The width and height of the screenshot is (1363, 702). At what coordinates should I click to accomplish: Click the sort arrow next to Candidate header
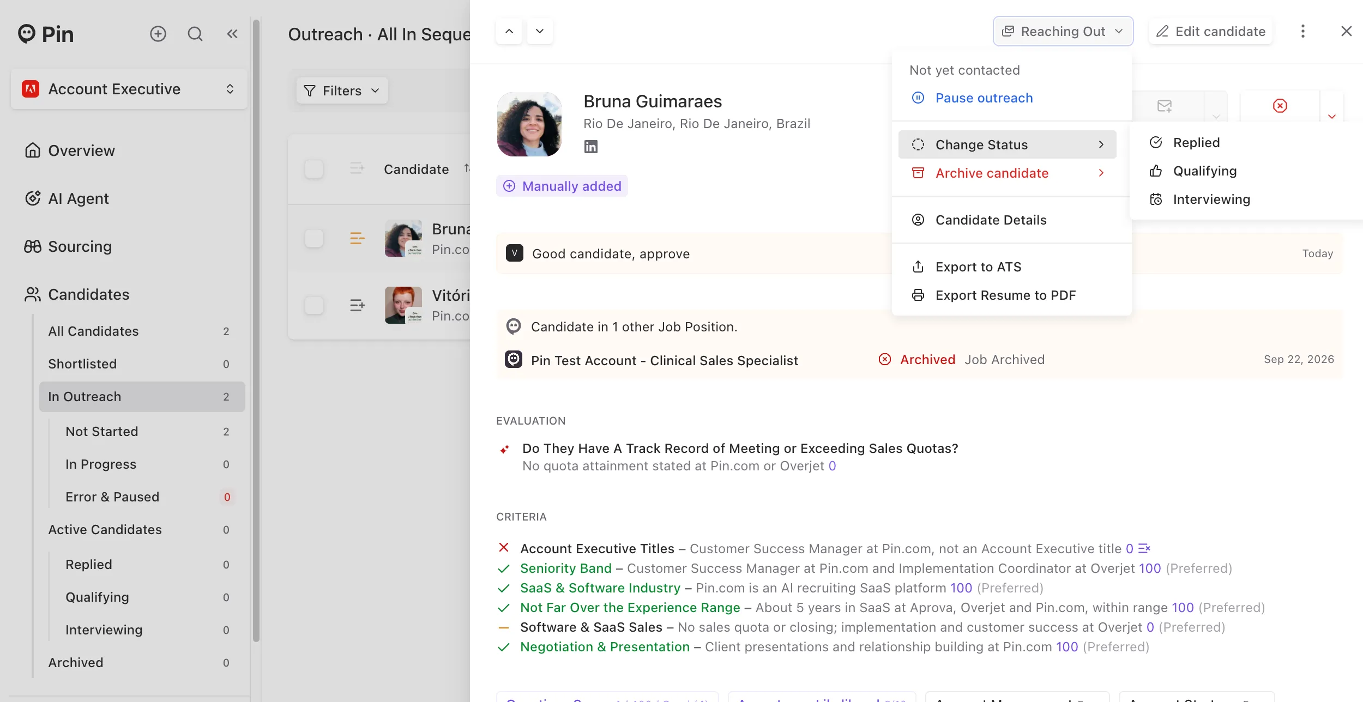pyautogui.click(x=467, y=168)
